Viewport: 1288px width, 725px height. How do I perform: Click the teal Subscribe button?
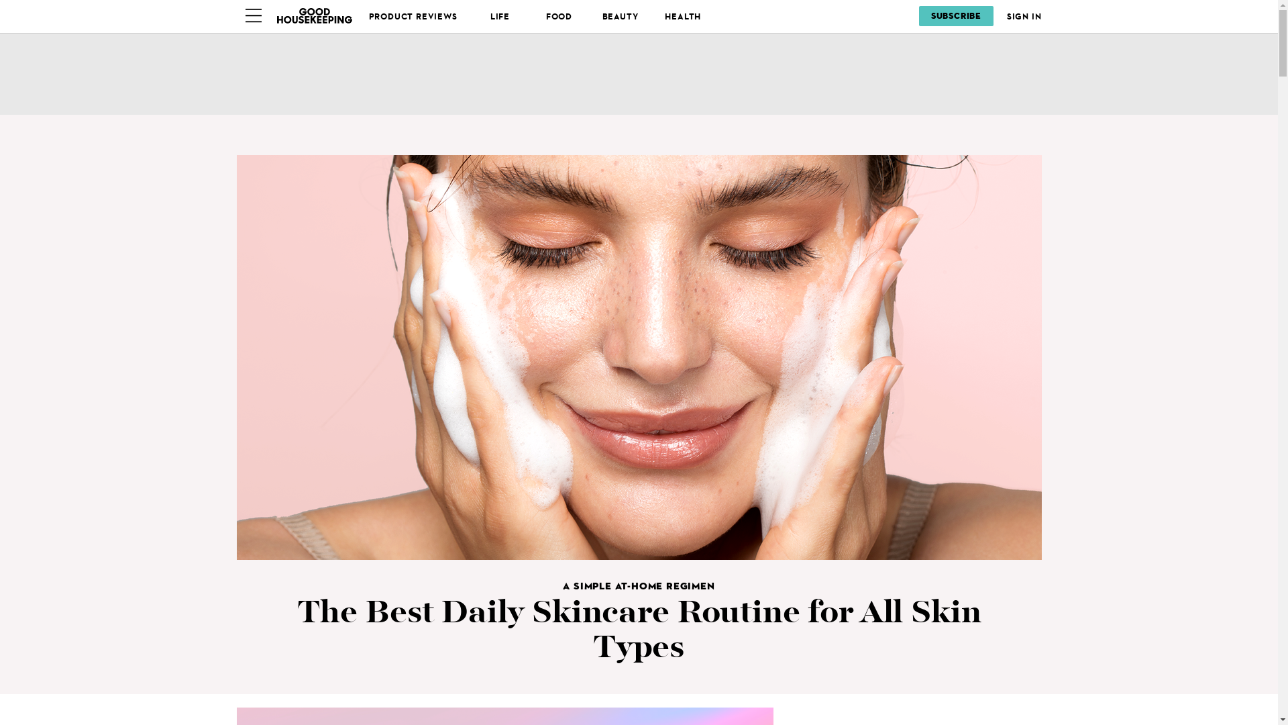click(956, 16)
